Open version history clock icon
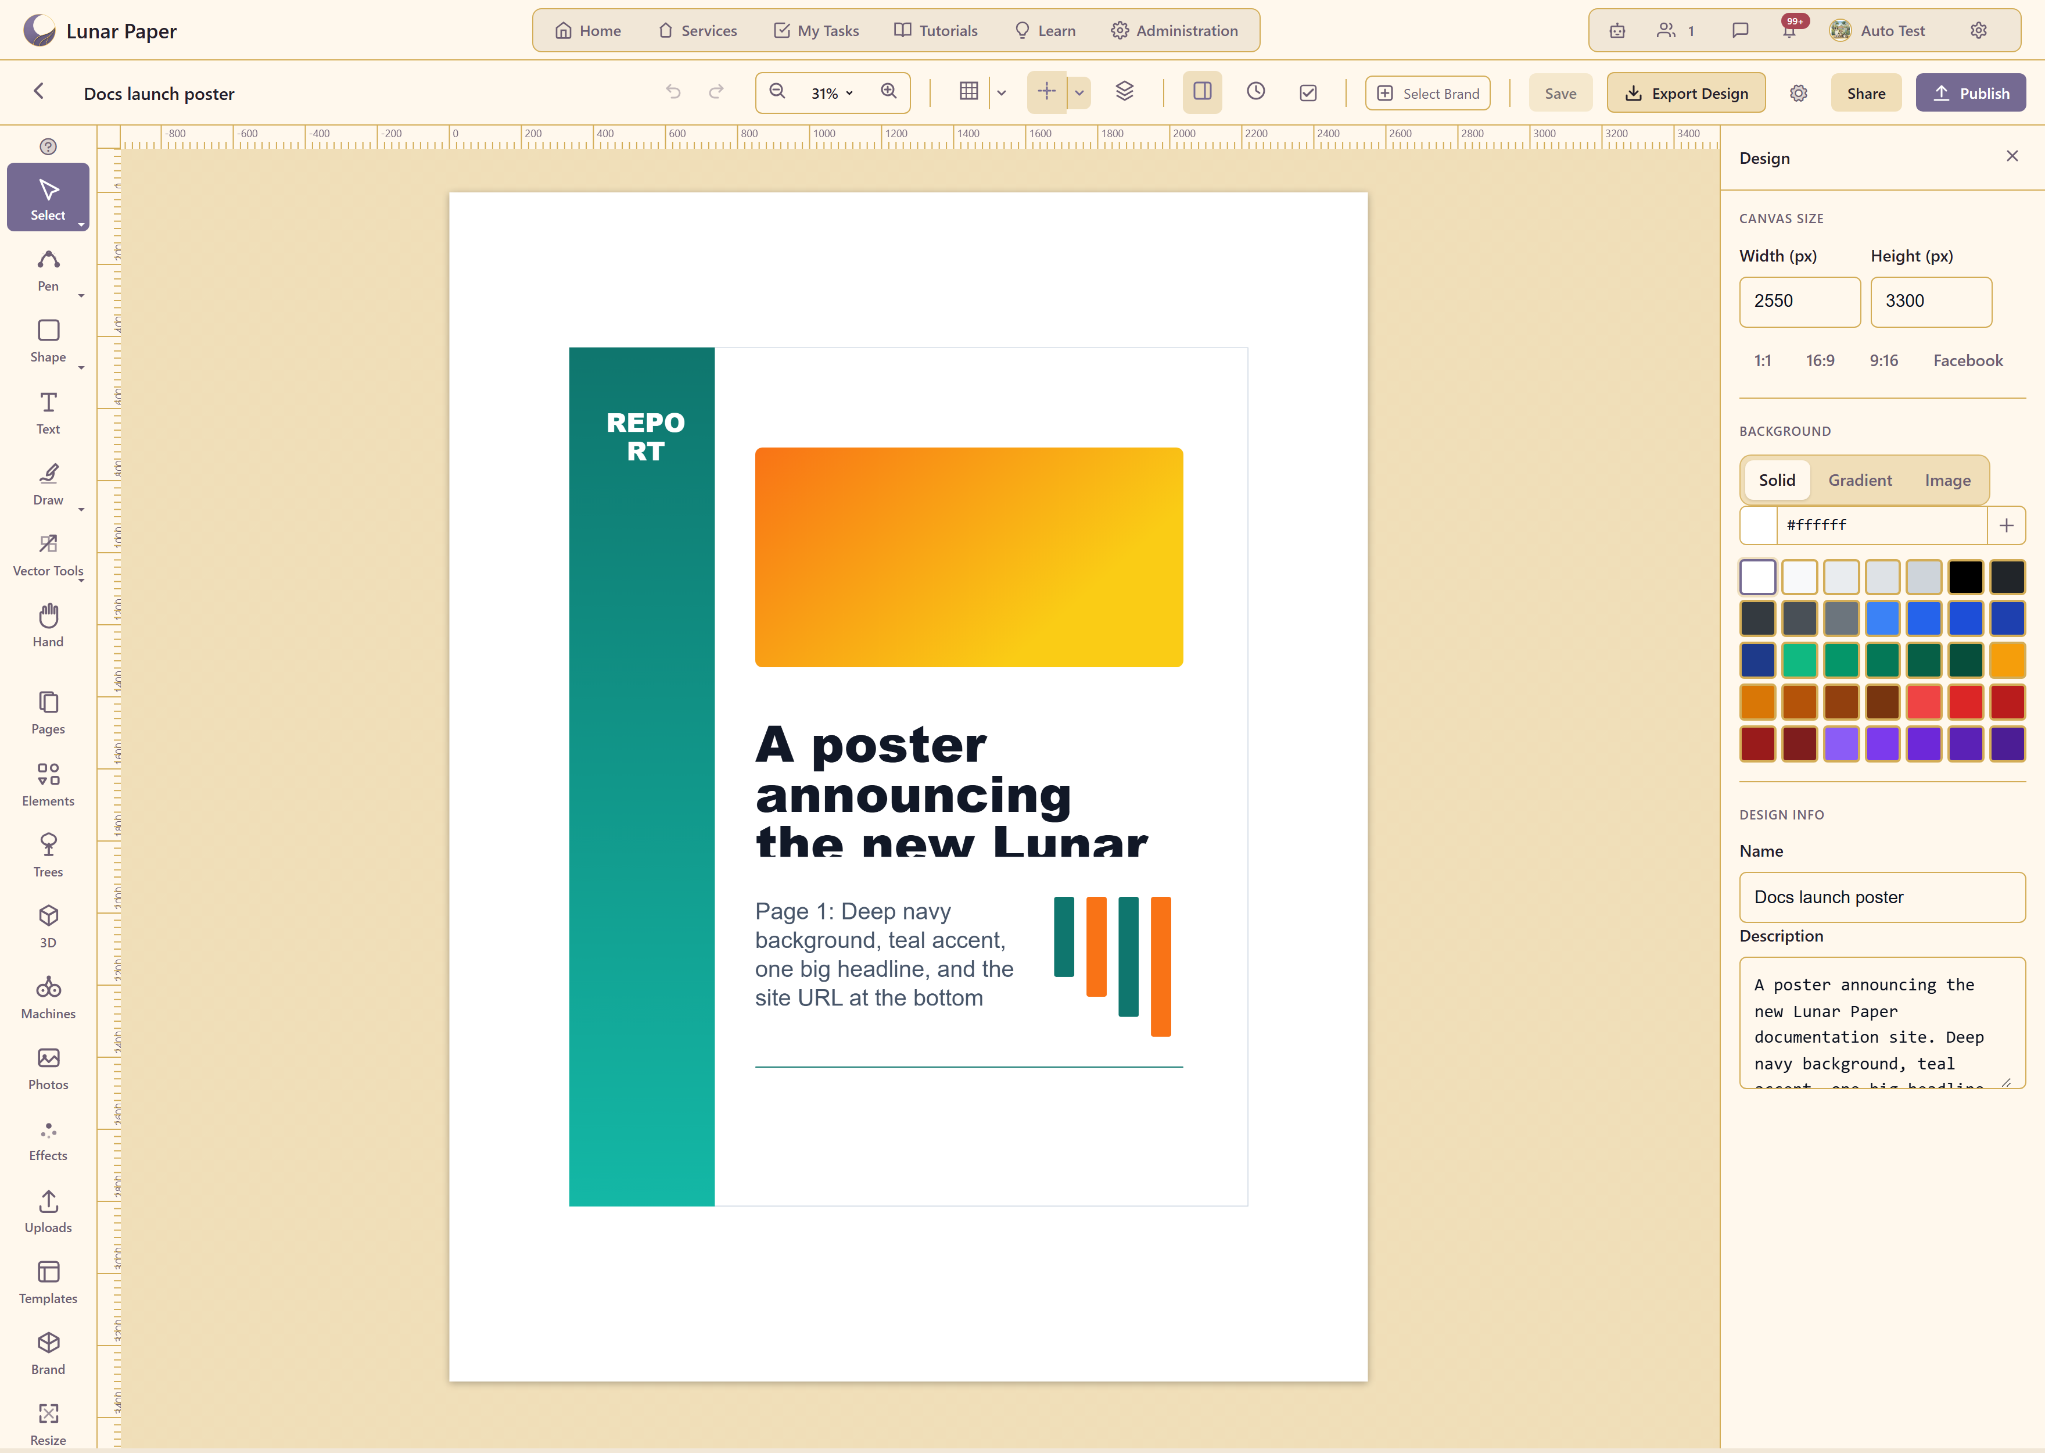2045x1453 pixels. (1255, 91)
